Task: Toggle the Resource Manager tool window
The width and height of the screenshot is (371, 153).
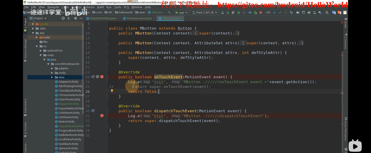Action: click(25, 50)
